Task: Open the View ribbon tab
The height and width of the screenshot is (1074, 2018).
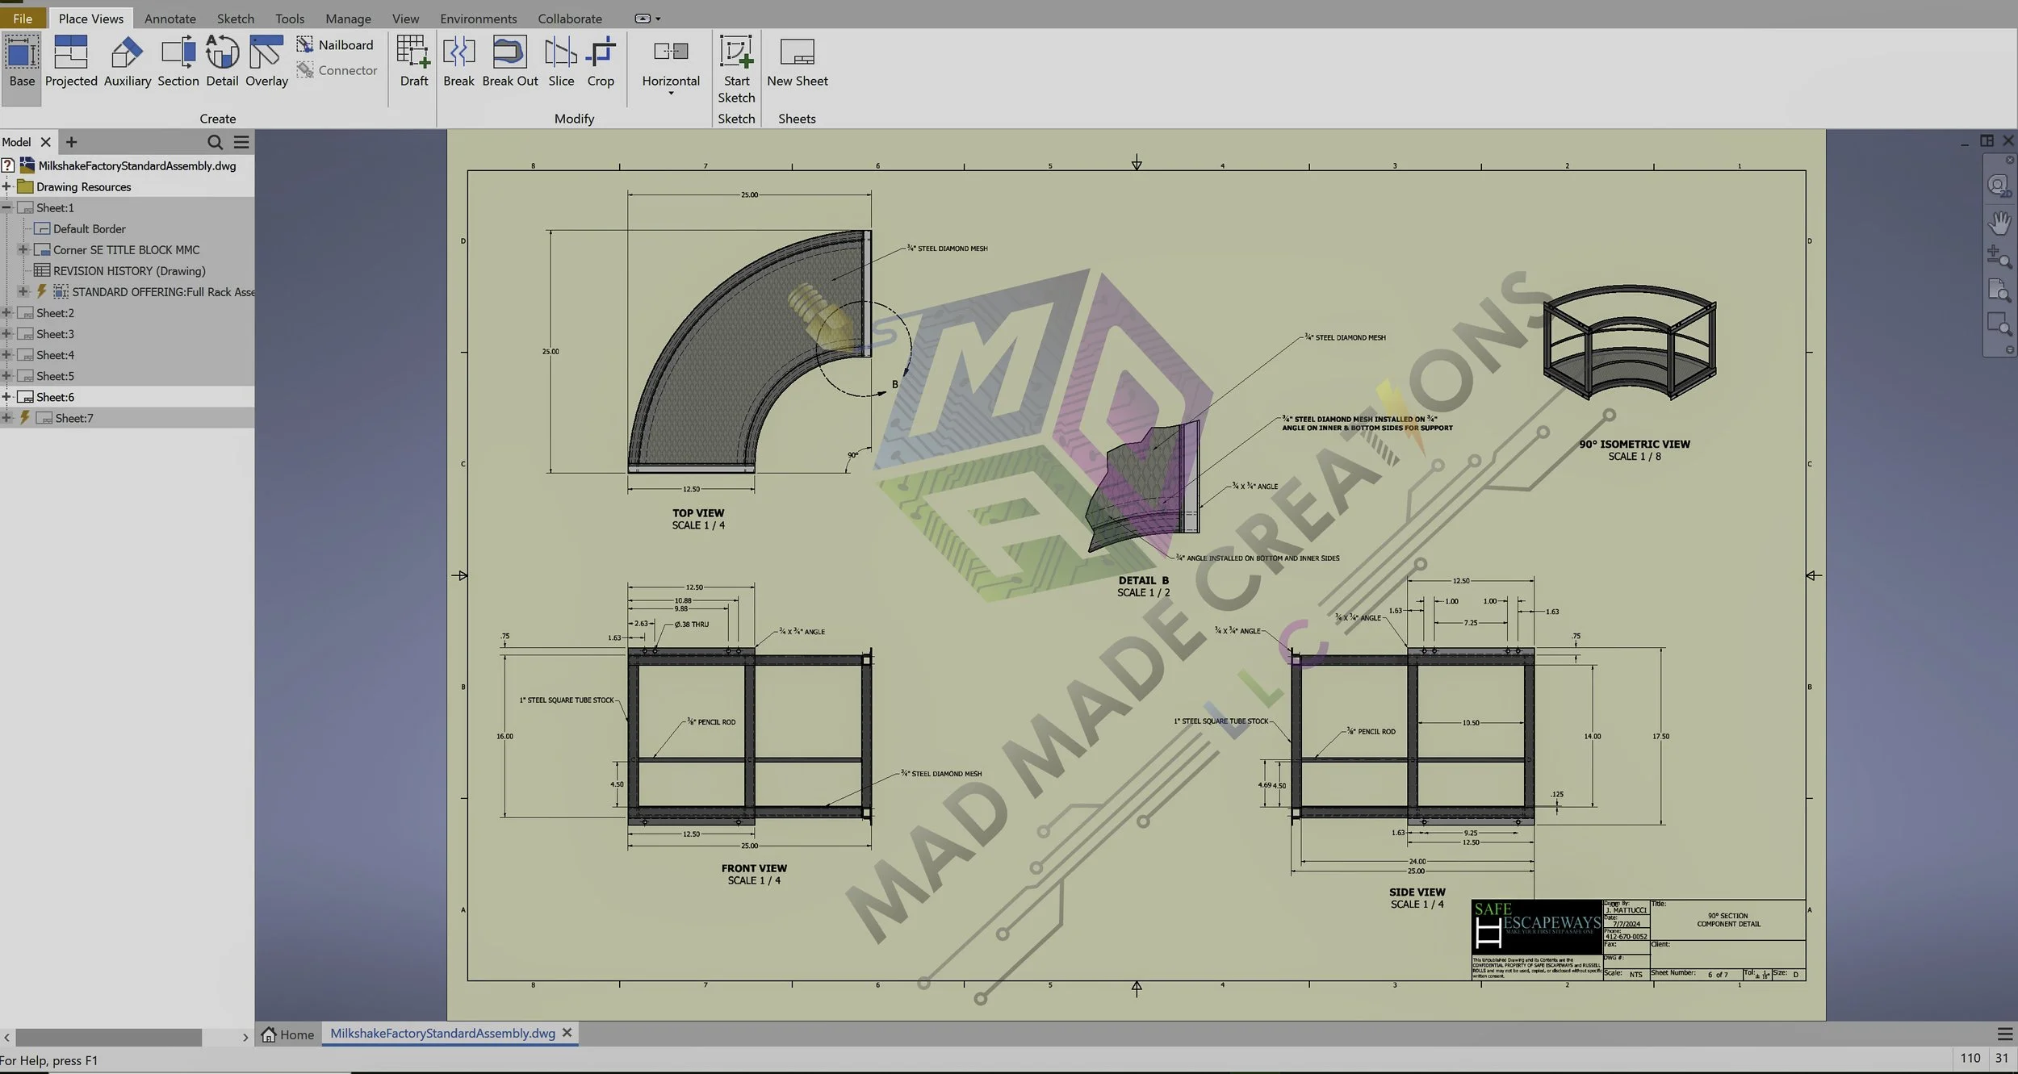Action: coord(405,19)
